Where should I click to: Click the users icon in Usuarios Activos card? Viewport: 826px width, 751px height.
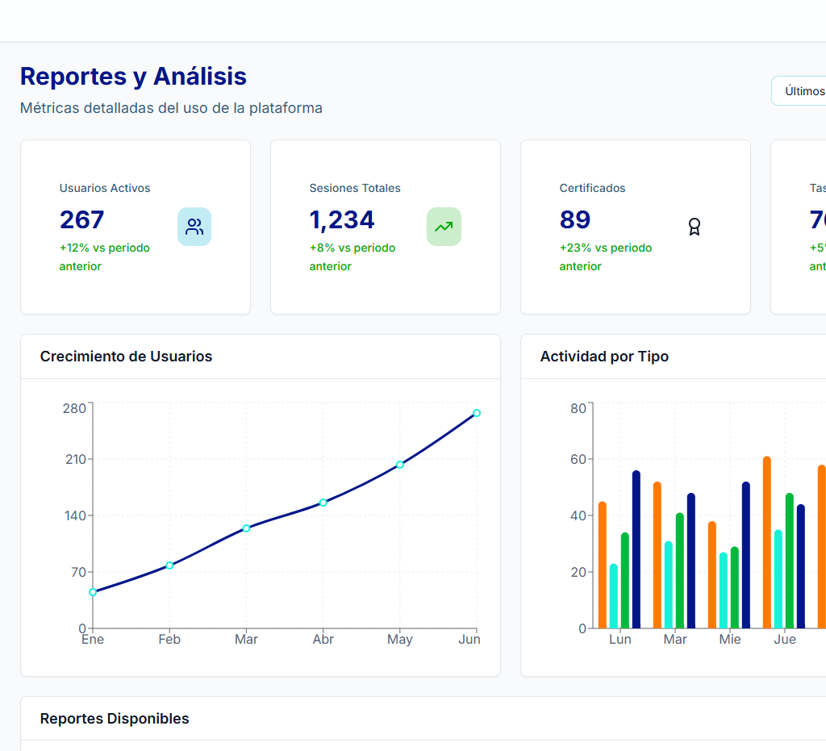click(194, 227)
